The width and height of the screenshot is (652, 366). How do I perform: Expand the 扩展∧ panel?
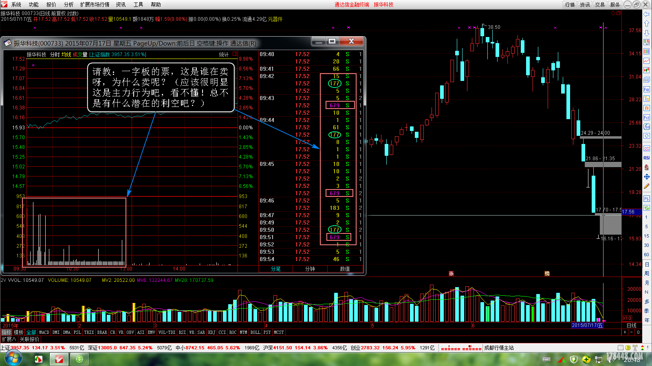coord(9,339)
